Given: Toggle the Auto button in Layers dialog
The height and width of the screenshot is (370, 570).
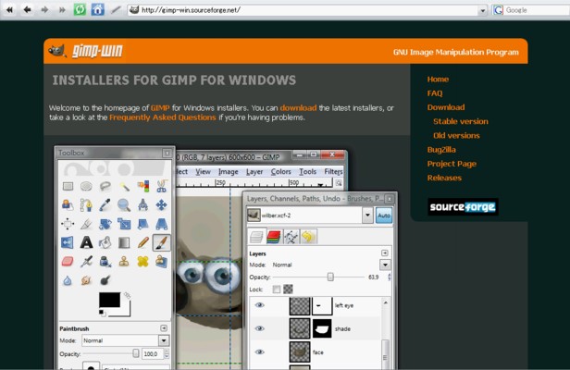Looking at the screenshot, I should tap(384, 216).
